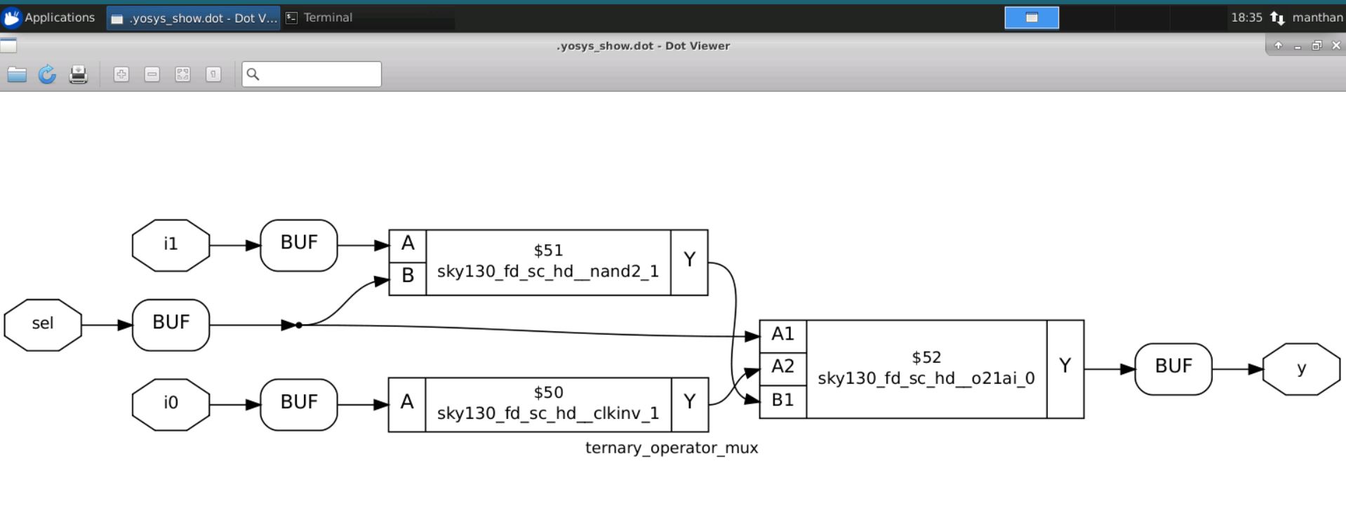
Task: Switch to .yosys_show.dot taskbar window
Action: coord(193,18)
